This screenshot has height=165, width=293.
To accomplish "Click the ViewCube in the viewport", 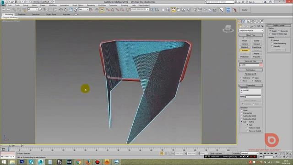I will [228, 28].
